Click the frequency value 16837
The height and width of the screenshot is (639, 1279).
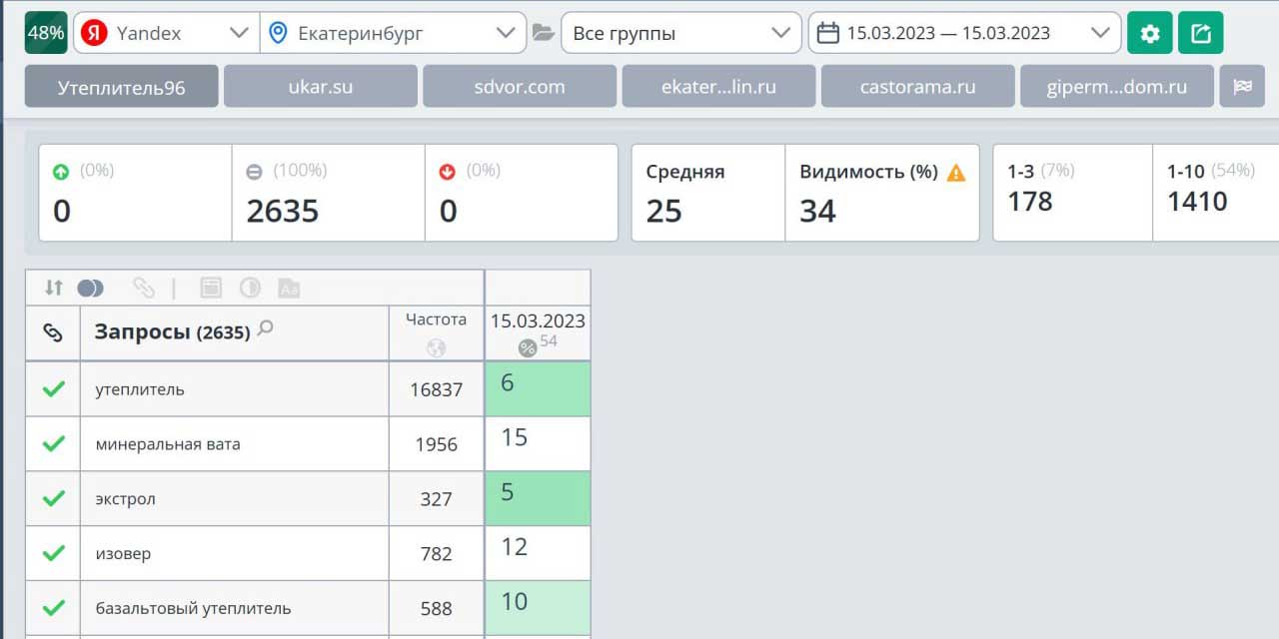437,389
